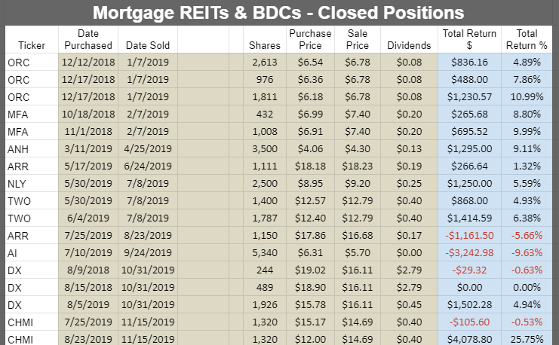Click the $18.18 purchase price cell
The image size is (559, 345).
[310, 166]
